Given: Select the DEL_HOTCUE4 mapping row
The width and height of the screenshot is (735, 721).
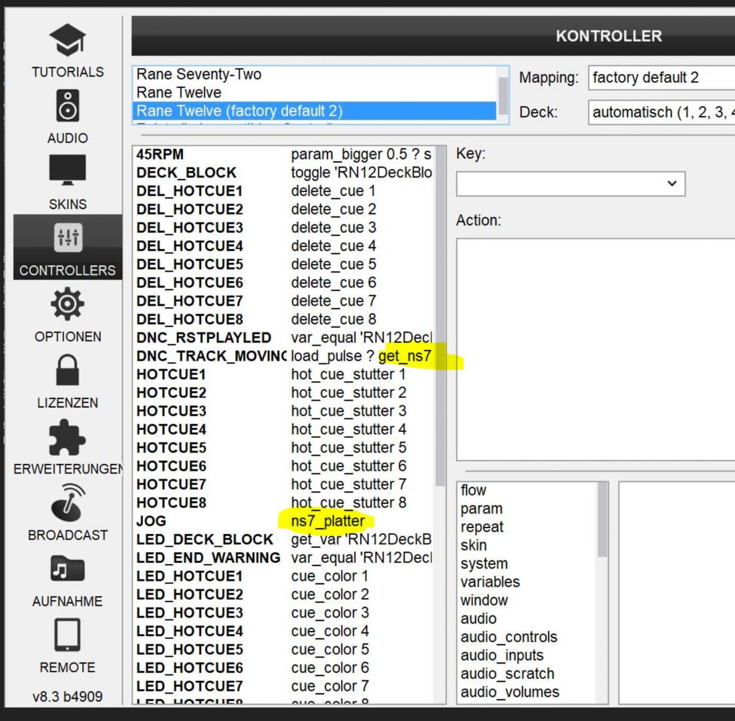Looking at the screenshot, I should pyautogui.click(x=284, y=246).
